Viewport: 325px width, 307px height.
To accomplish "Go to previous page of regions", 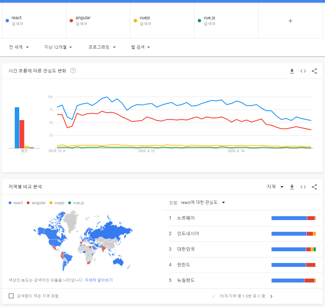I will click(x=214, y=296).
